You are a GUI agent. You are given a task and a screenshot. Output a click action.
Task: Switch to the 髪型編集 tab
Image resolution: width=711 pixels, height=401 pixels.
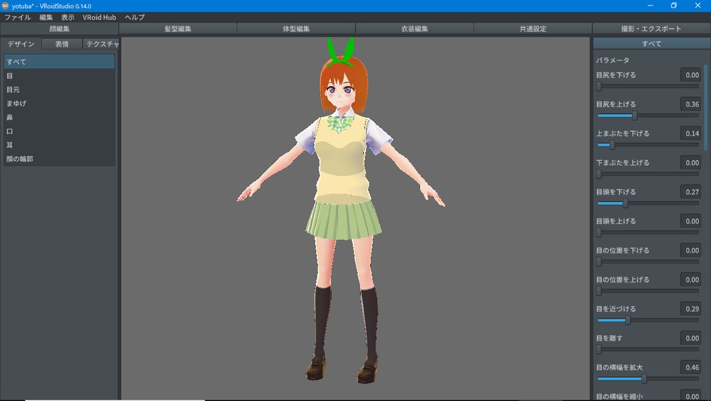click(178, 28)
